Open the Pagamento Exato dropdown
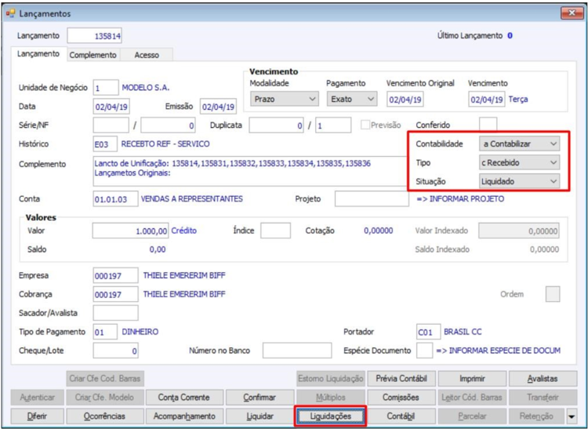588x429 pixels. [x=352, y=100]
